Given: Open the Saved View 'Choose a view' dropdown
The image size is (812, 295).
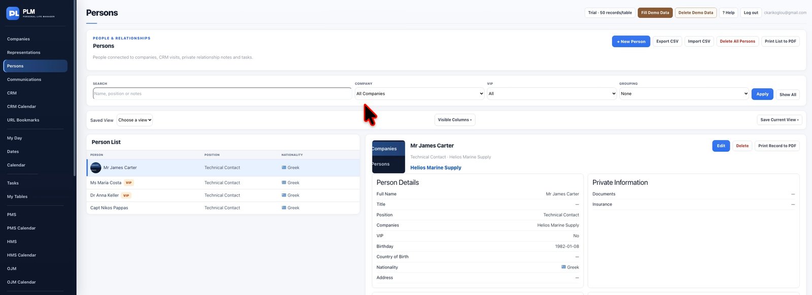Looking at the screenshot, I should pyautogui.click(x=135, y=120).
